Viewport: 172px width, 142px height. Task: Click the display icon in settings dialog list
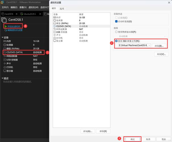point(55,41)
